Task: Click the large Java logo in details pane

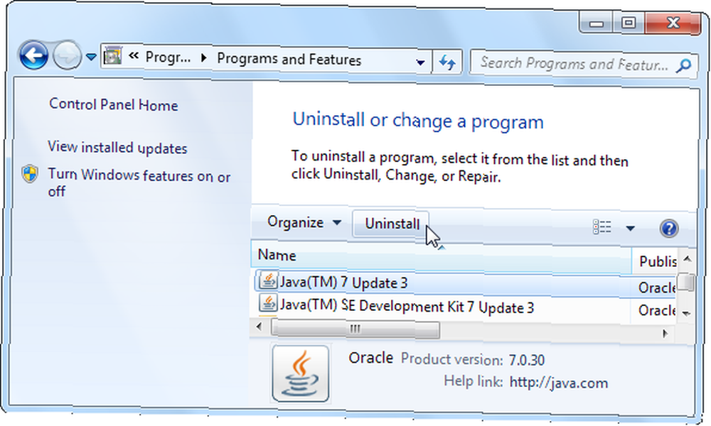Action: click(x=300, y=374)
